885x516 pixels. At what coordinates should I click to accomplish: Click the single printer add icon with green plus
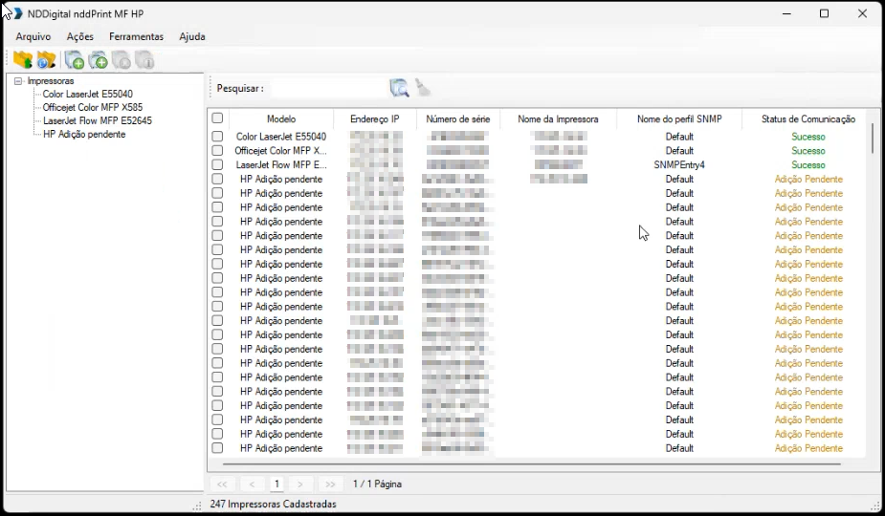point(75,61)
